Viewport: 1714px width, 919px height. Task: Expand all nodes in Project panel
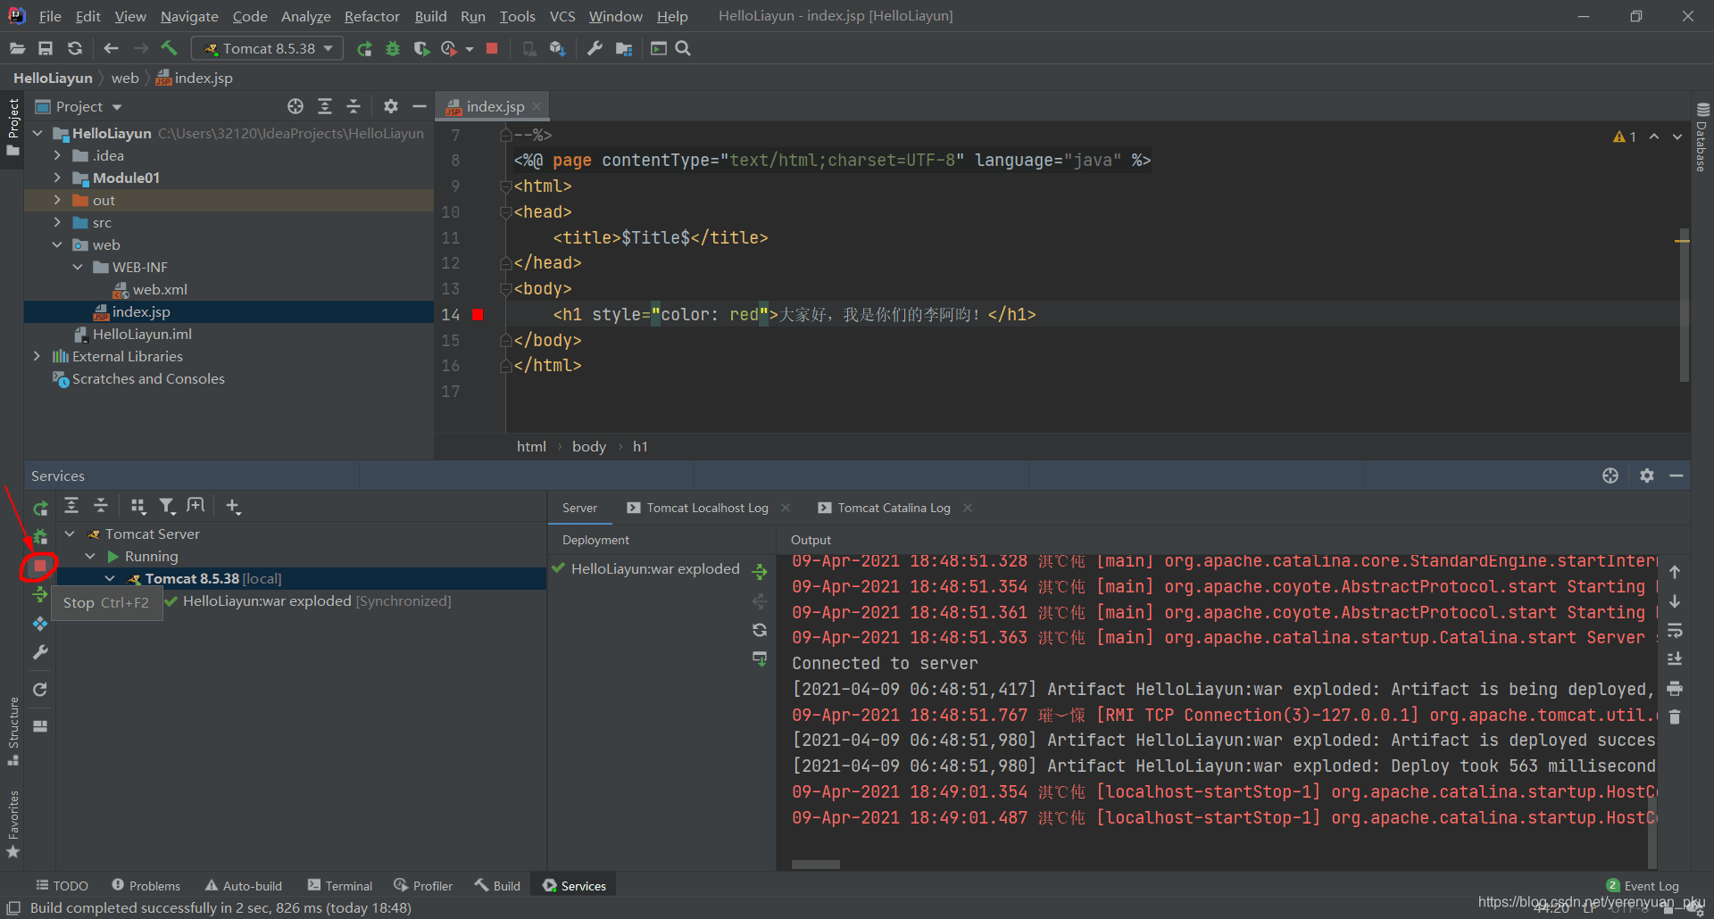click(x=325, y=106)
